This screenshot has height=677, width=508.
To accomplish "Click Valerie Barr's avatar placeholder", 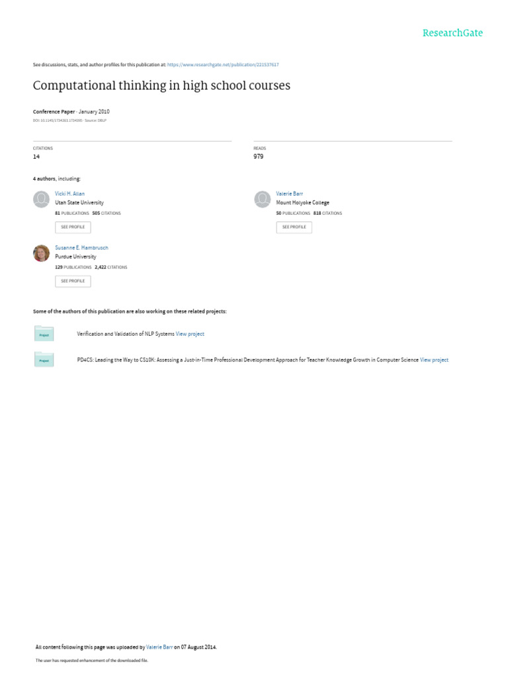I will pyautogui.click(x=262, y=200).
